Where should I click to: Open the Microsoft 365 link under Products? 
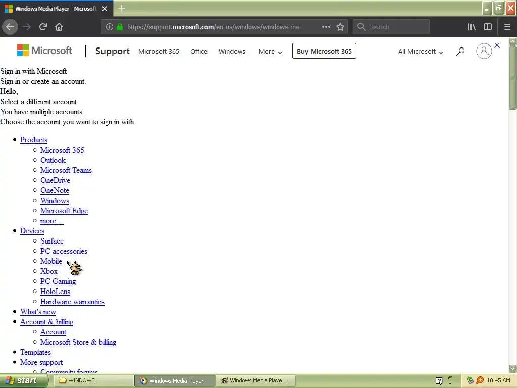(x=62, y=150)
